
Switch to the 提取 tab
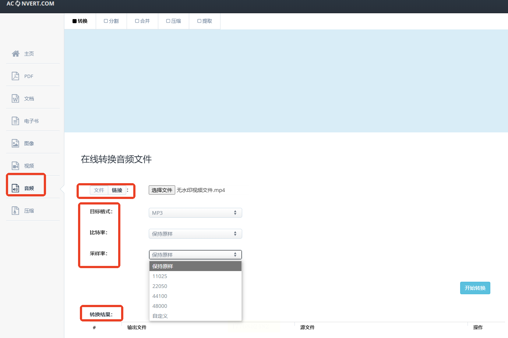pos(205,21)
